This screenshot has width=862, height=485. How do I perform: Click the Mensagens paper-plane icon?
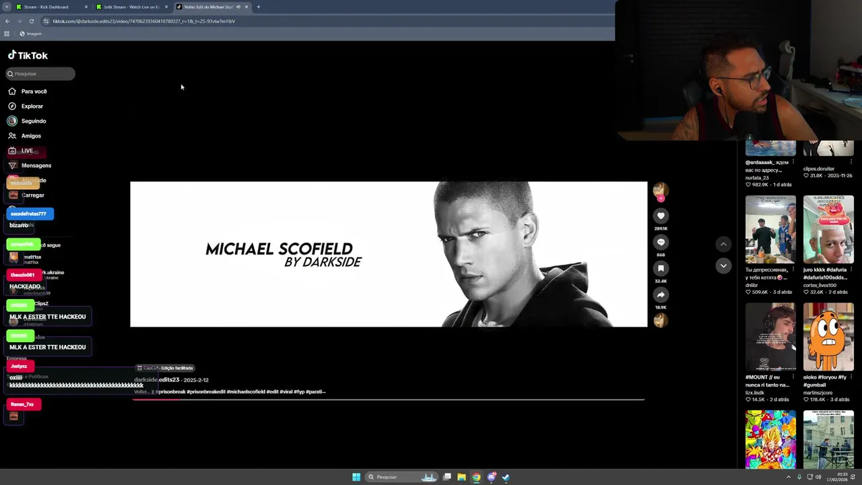[12, 165]
